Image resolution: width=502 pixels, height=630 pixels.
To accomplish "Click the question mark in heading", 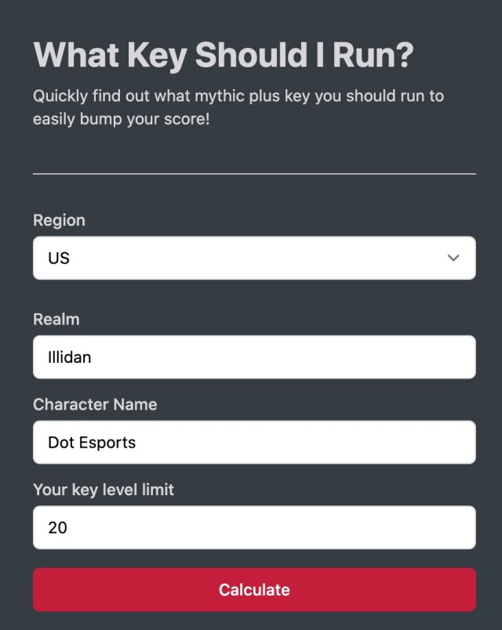I will click(405, 55).
